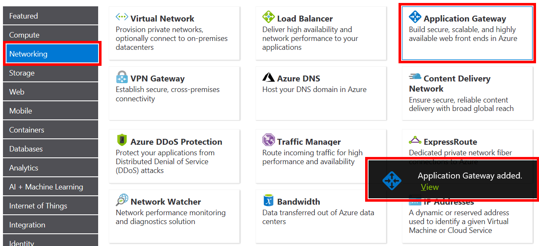Click the Traffic Manager icon
This screenshot has width=539, height=246.
coord(268,140)
